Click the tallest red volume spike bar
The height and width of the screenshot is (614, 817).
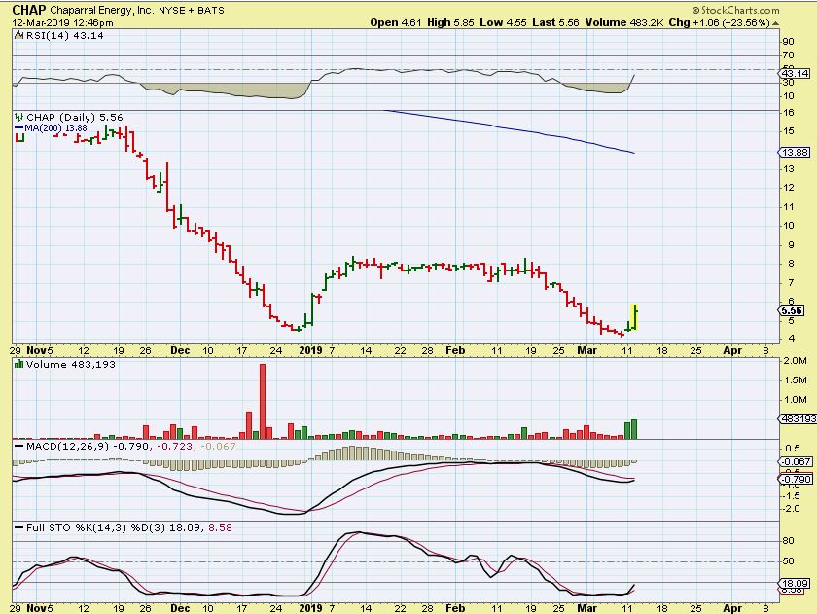click(x=262, y=401)
